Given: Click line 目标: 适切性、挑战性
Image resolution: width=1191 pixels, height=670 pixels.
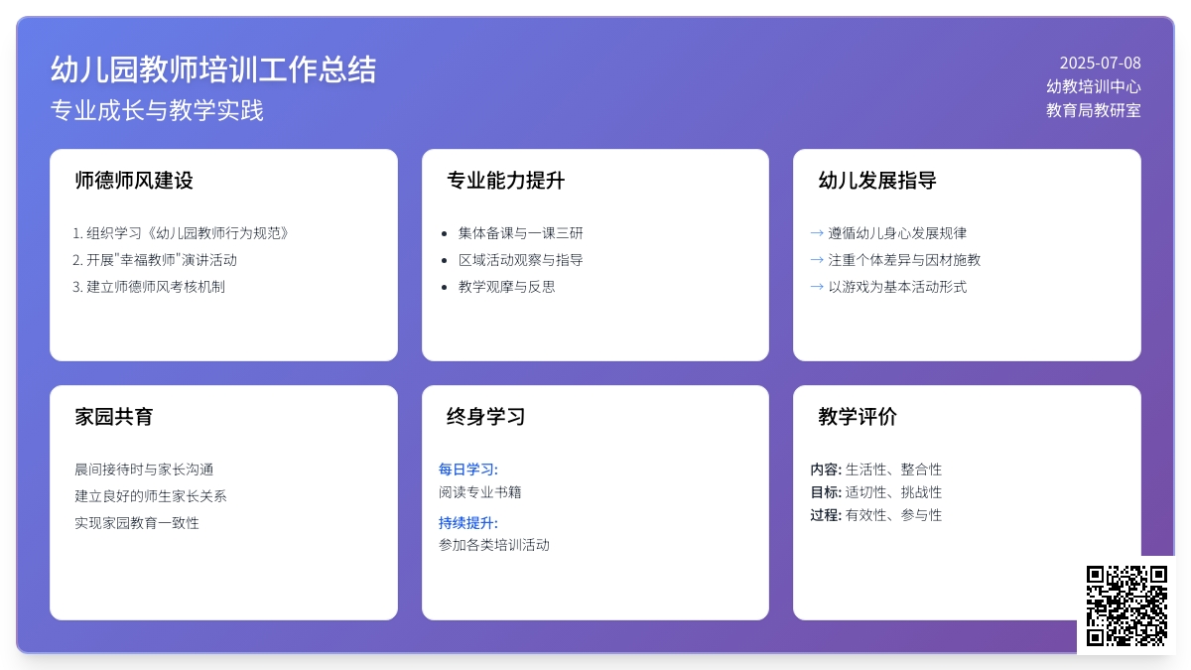Looking at the screenshot, I should pos(876,492).
